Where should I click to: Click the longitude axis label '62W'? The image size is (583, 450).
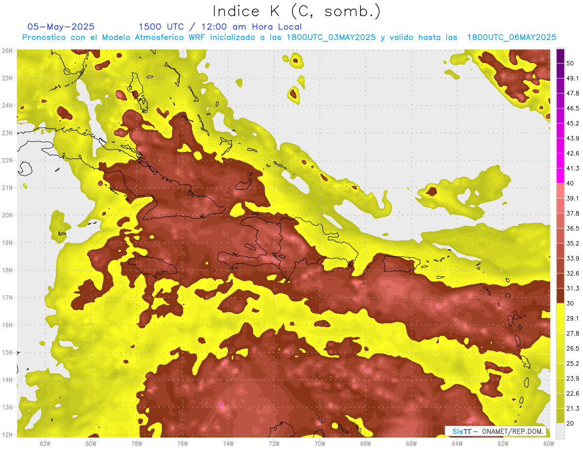click(x=502, y=443)
